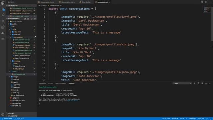Screen dimensions: 213x120
Task: Click cursor position Ln/Col in status bar
Action: click(x=166, y=119)
